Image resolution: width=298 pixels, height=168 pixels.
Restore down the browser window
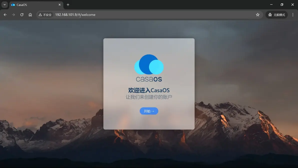point(282,5)
